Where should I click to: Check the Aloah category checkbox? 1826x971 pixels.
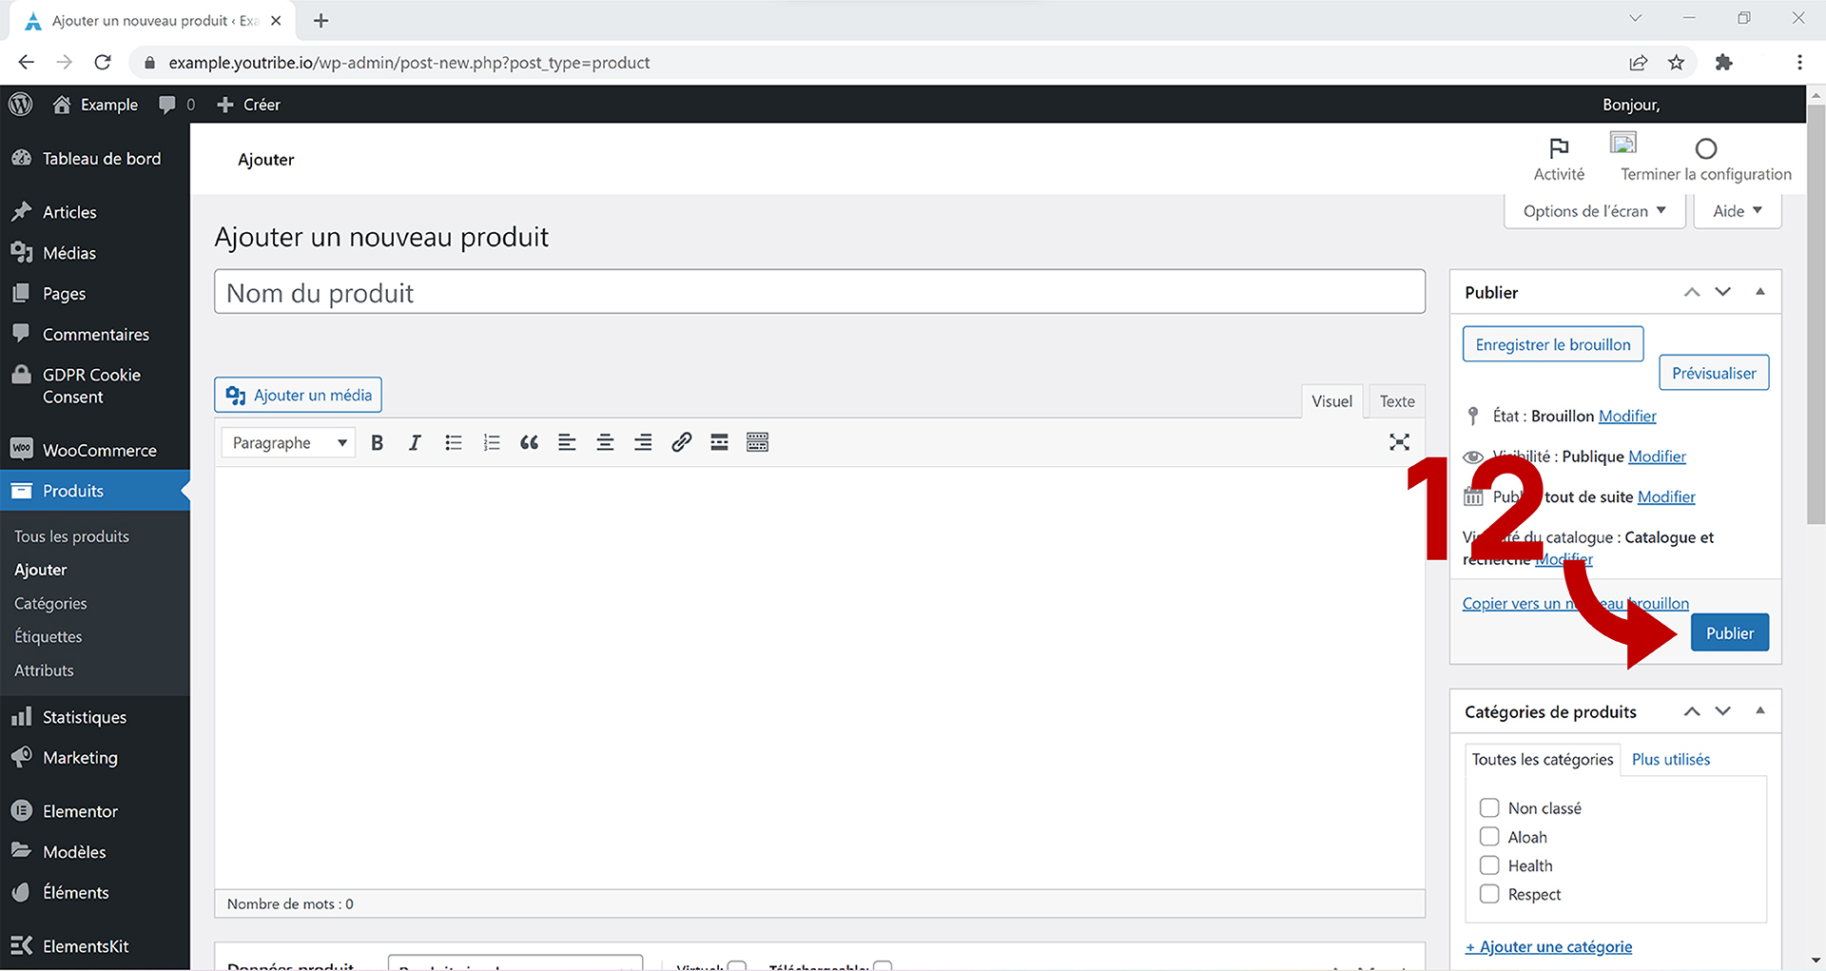1489,837
